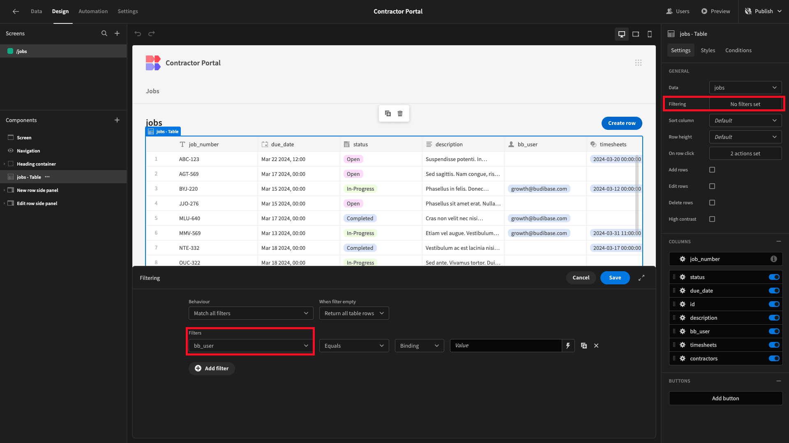Enable the High contrast checkbox

(x=712, y=219)
